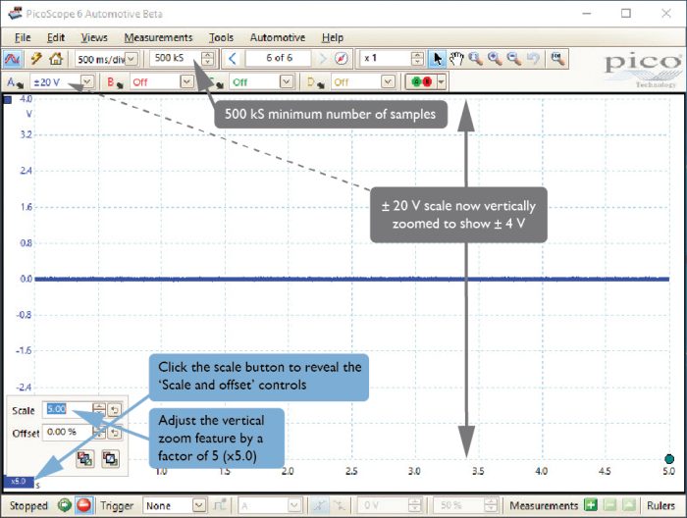Click the Home icon in toolbar
This screenshot has width=687, height=518.
tap(56, 58)
